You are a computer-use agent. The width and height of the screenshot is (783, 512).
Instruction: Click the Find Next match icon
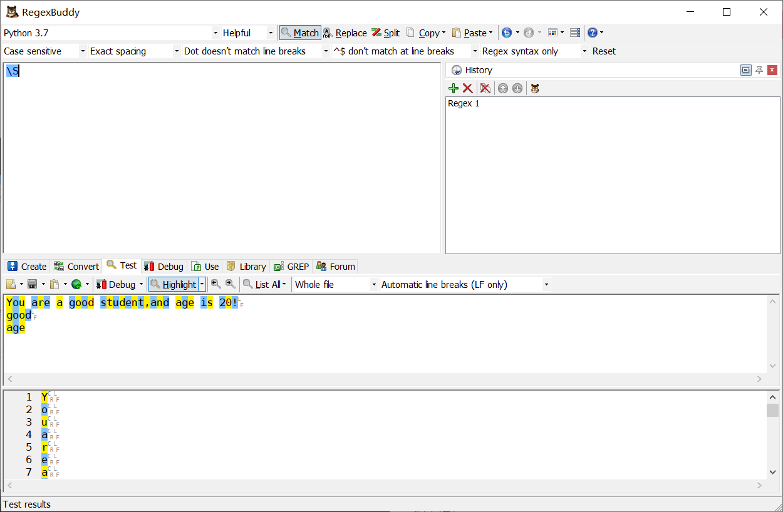(231, 284)
